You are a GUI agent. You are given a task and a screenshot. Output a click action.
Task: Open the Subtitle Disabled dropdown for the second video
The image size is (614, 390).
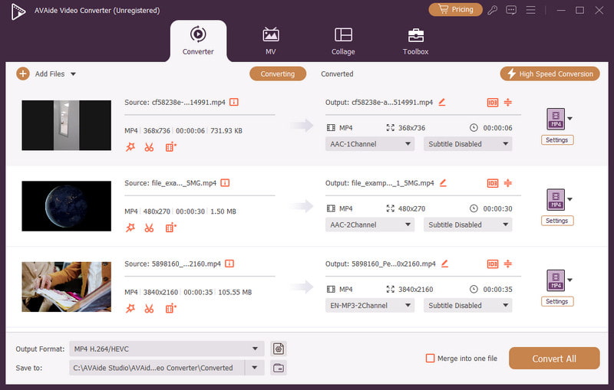pyautogui.click(x=467, y=224)
